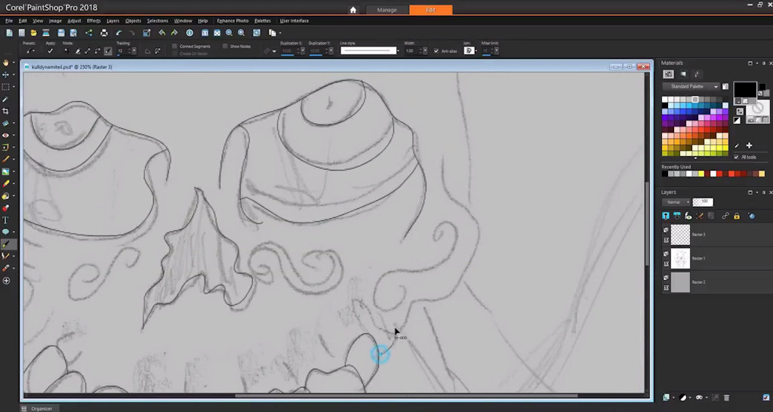773x412 pixels.
Task: Open the Selections menu
Action: point(158,20)
